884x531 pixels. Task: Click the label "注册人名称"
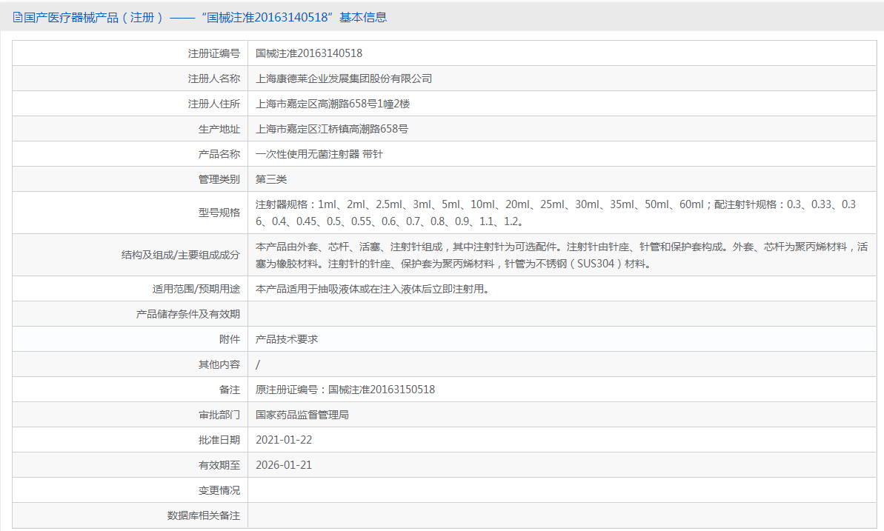coord(213,79)
